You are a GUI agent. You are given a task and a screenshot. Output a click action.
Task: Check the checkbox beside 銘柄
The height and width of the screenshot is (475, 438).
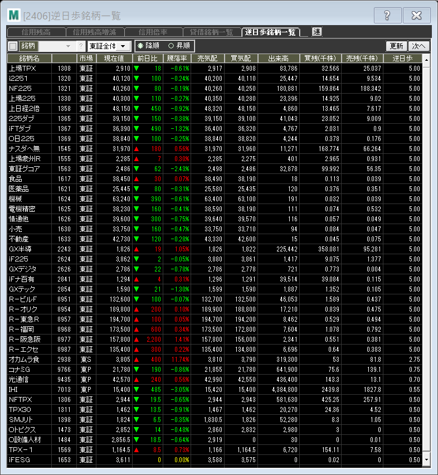tap(13, 46)
